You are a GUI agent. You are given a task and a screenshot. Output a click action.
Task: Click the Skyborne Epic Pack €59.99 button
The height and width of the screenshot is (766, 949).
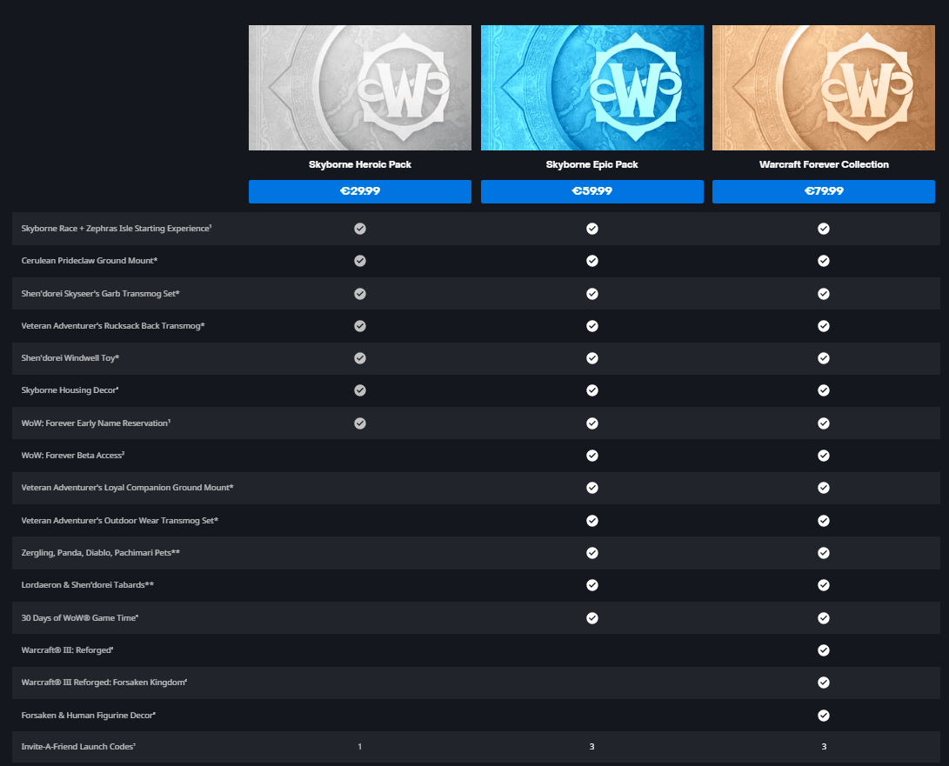pyautogui.click(x=591, y=191)
